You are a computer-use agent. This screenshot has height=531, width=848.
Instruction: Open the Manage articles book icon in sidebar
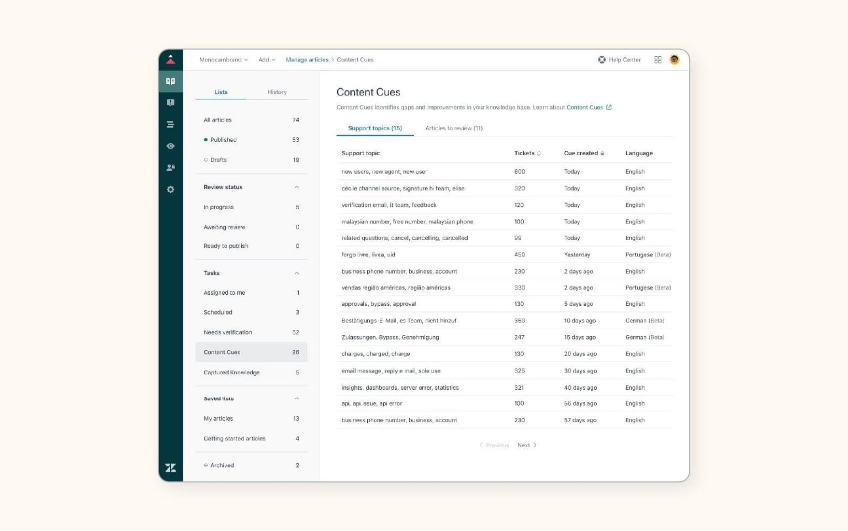pos(171,81)
